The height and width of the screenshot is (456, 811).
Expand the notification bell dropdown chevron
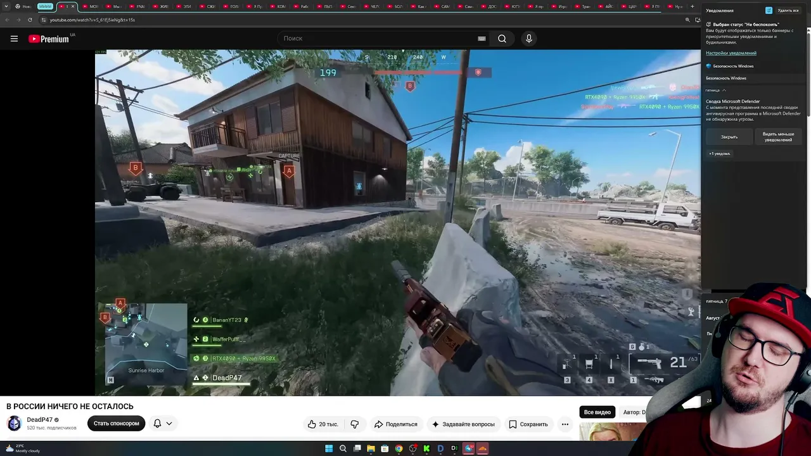point(169,424)
